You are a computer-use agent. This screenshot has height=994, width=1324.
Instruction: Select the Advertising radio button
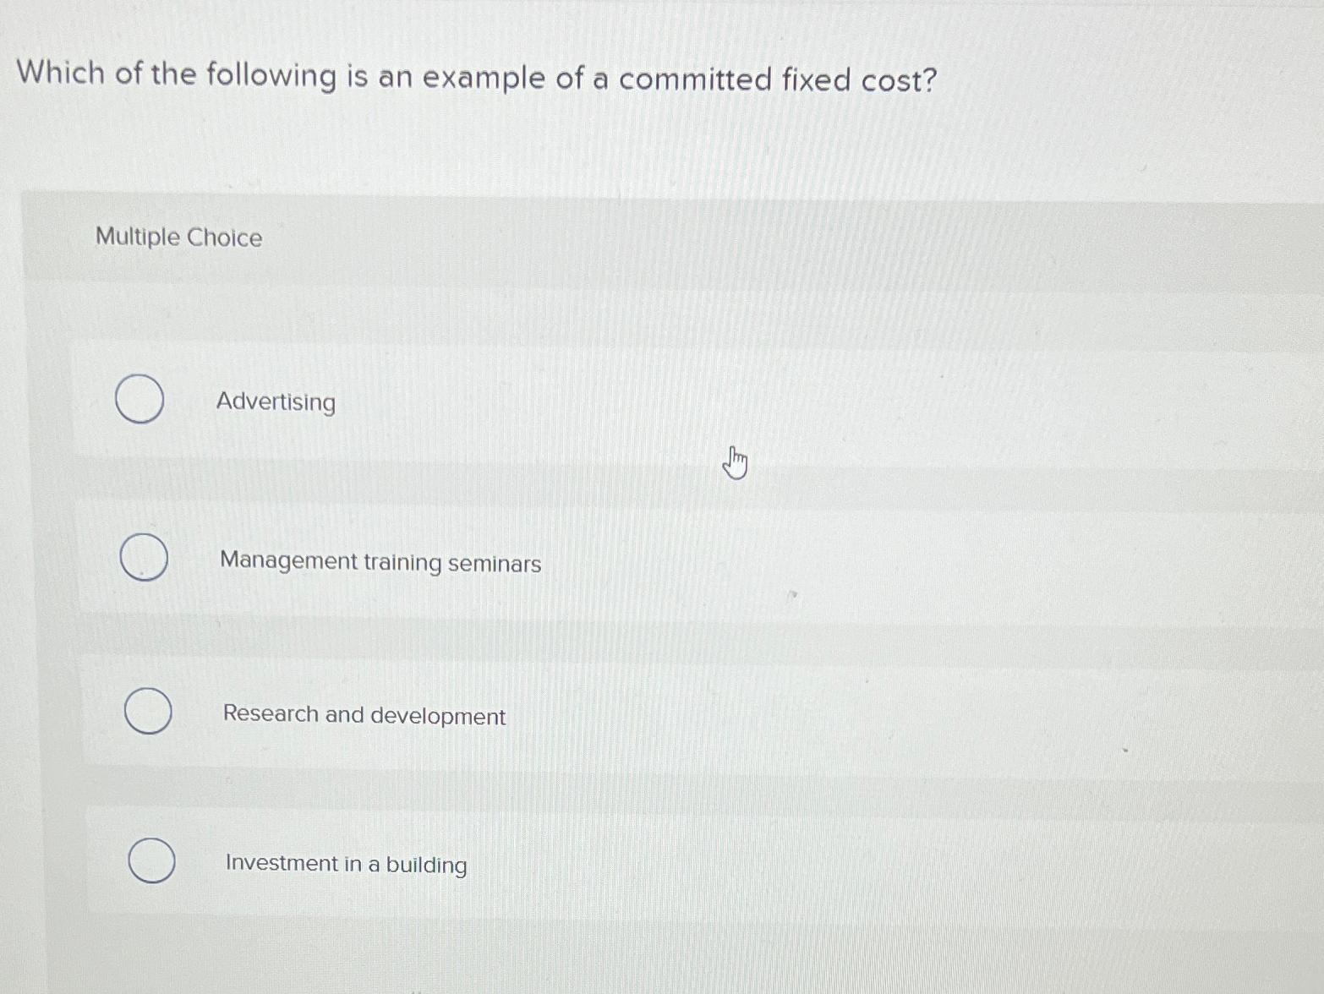pos(140,398)
